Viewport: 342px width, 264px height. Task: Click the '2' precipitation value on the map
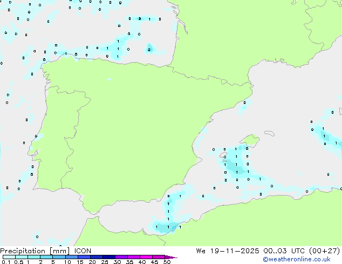coord(140,19)
